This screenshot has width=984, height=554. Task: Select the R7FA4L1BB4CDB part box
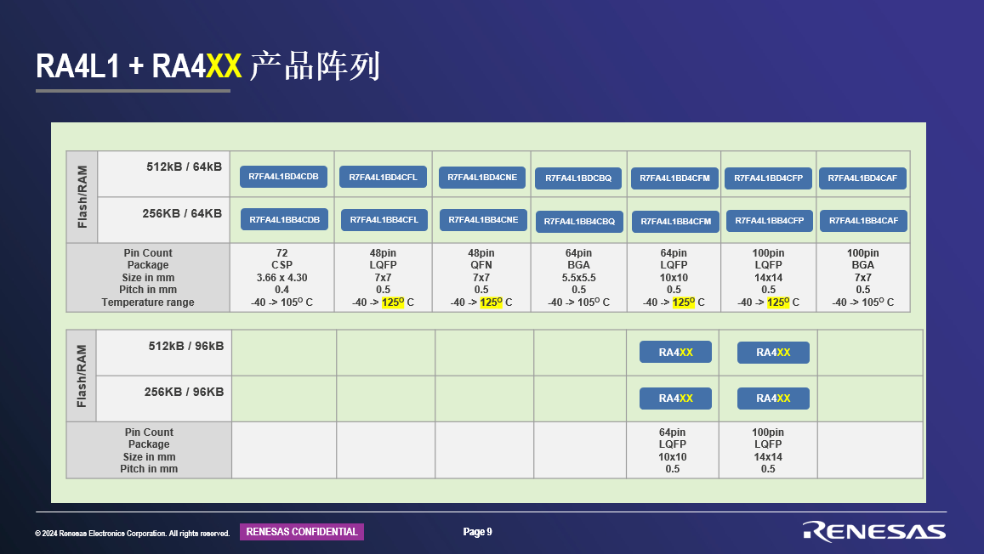(x=284, y=219)
